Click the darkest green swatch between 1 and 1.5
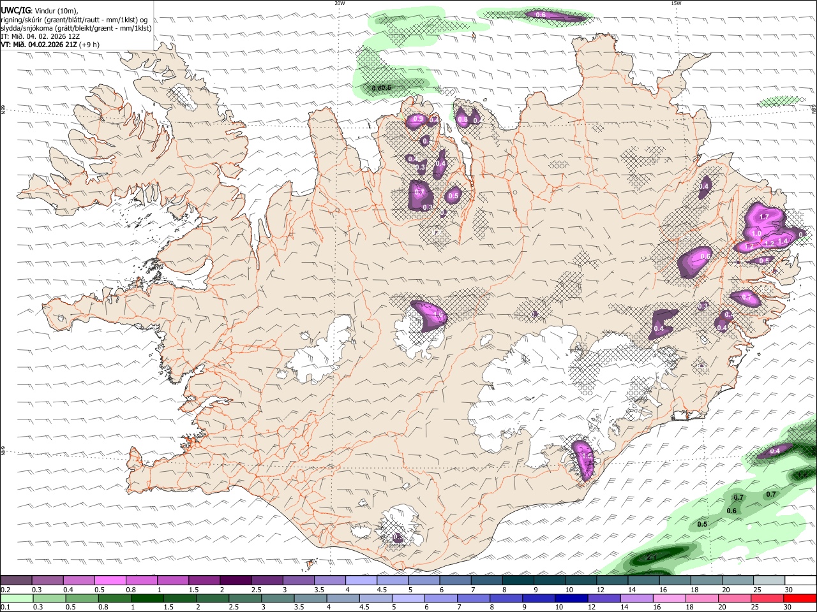Screen dimensions: 817x612 [x=147, y=598]
